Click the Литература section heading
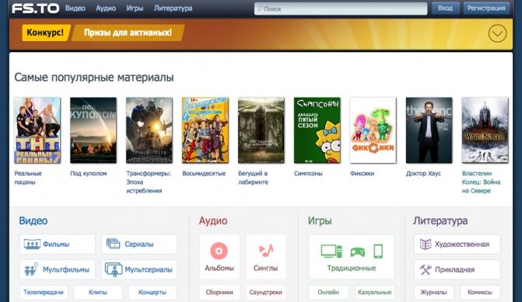The width and height of the screenshot is (522, 302). click(x=440, y=221)
